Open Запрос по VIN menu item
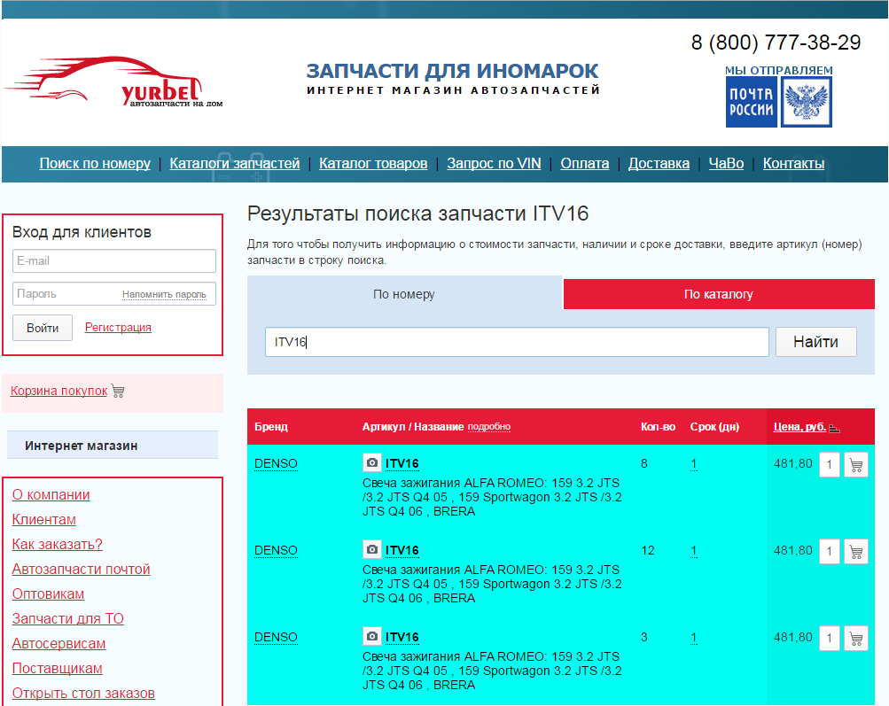 tap(494, 163)
